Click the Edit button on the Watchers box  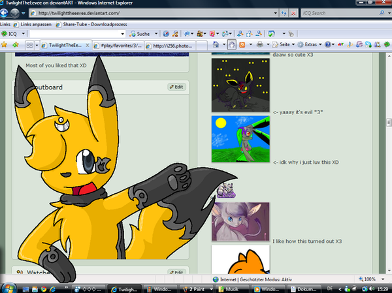[176, 272]
